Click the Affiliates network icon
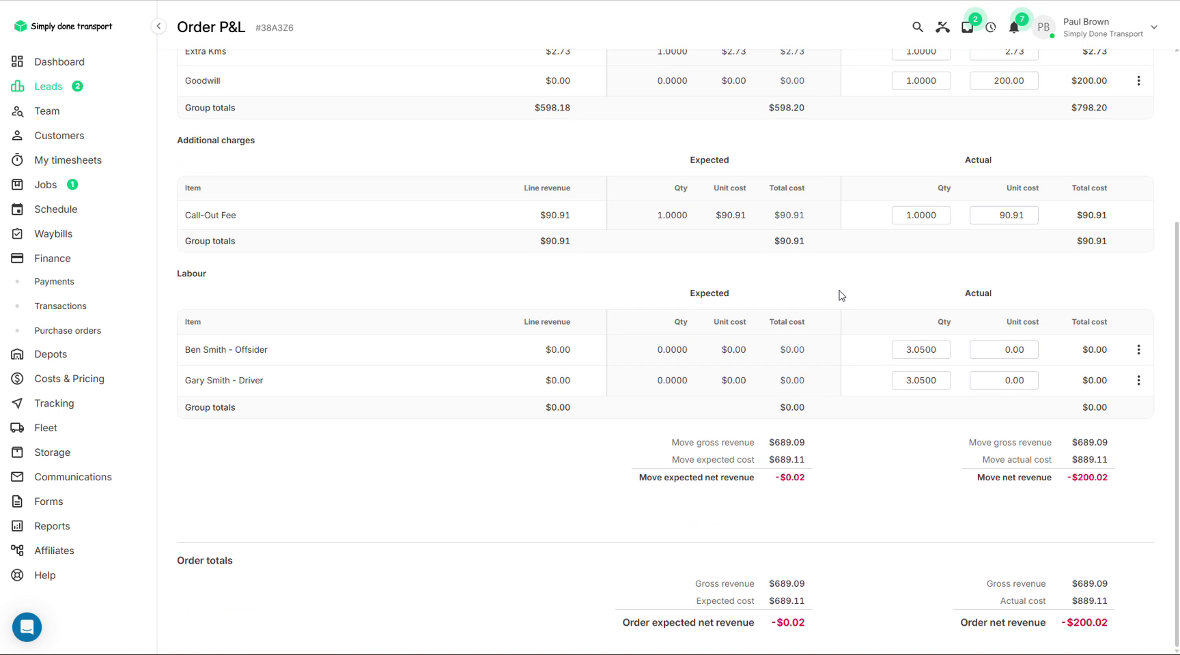Image resolution: width=1180 pixels, height=655 pixels. (17, 551)
